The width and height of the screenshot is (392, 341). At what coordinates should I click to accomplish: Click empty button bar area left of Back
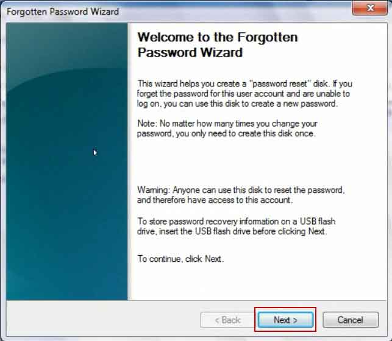click(x=102, y=320)
